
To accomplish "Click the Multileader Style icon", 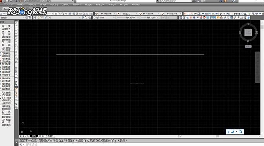I will click(162, 14).
